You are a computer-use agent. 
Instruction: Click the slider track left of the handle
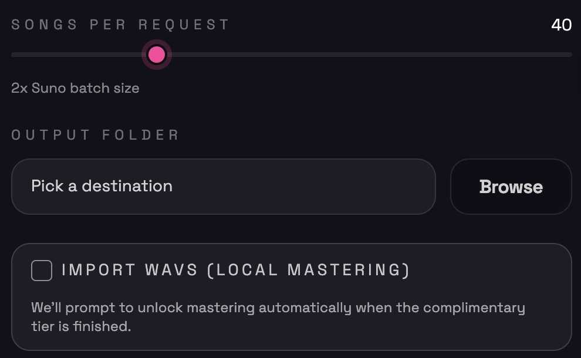pyautogui.click(x=76, y=55)
